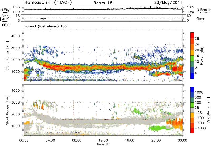Click the '-500' tick on Velocity colorbar

point(199,123)
